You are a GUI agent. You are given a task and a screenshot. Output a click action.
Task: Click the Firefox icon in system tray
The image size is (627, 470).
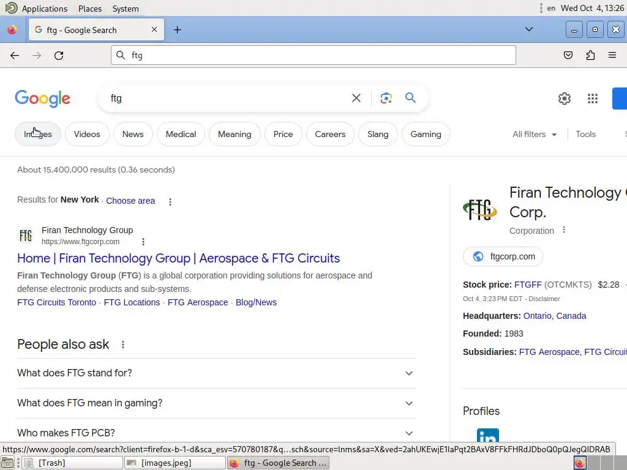(580, 463)
